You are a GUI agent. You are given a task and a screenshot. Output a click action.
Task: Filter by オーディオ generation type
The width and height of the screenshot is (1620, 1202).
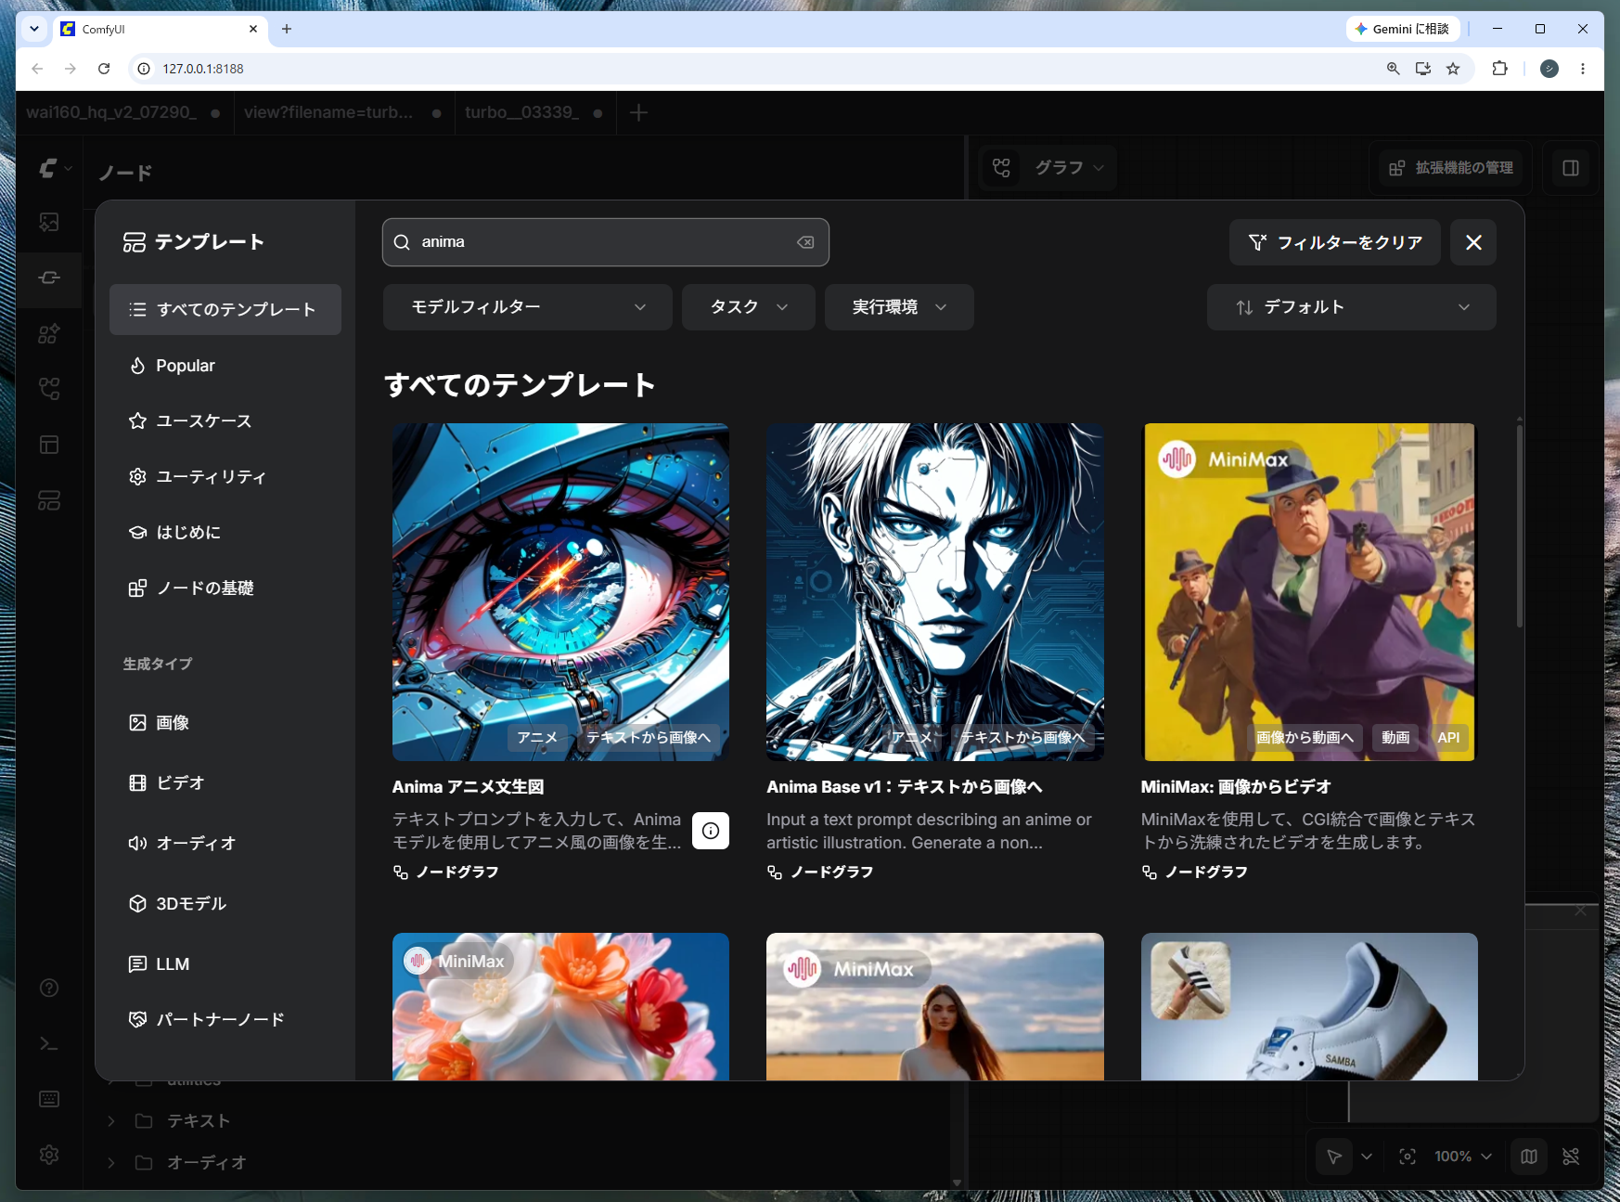225,844
